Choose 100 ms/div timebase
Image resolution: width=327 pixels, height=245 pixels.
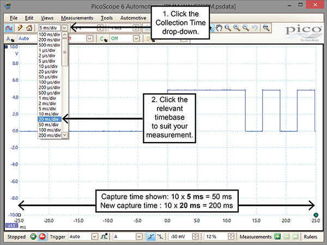coord(50,130)
